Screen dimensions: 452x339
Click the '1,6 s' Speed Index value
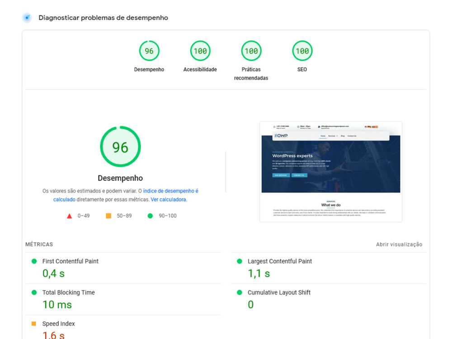click(x=53, y=335)
